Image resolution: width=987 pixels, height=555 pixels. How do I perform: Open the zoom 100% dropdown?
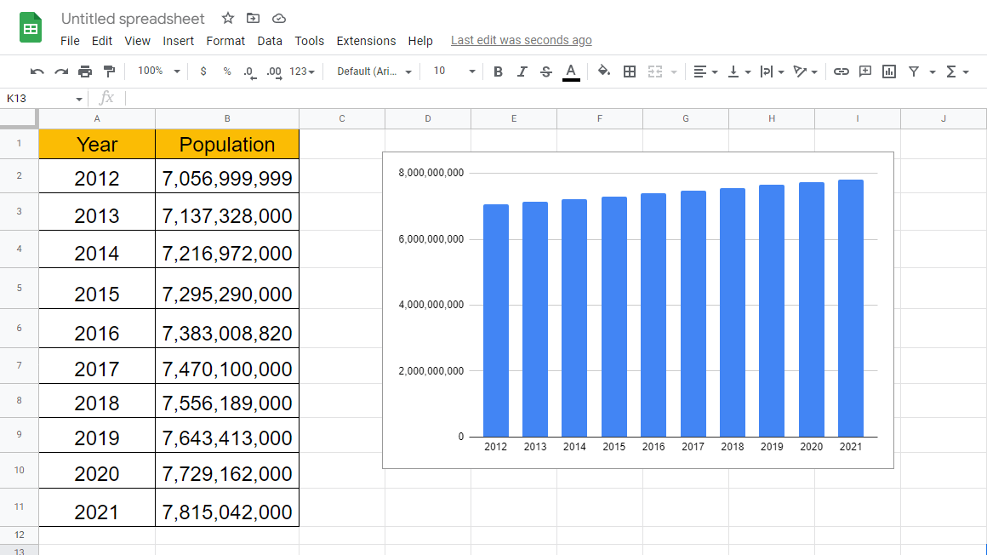(158, 72)
